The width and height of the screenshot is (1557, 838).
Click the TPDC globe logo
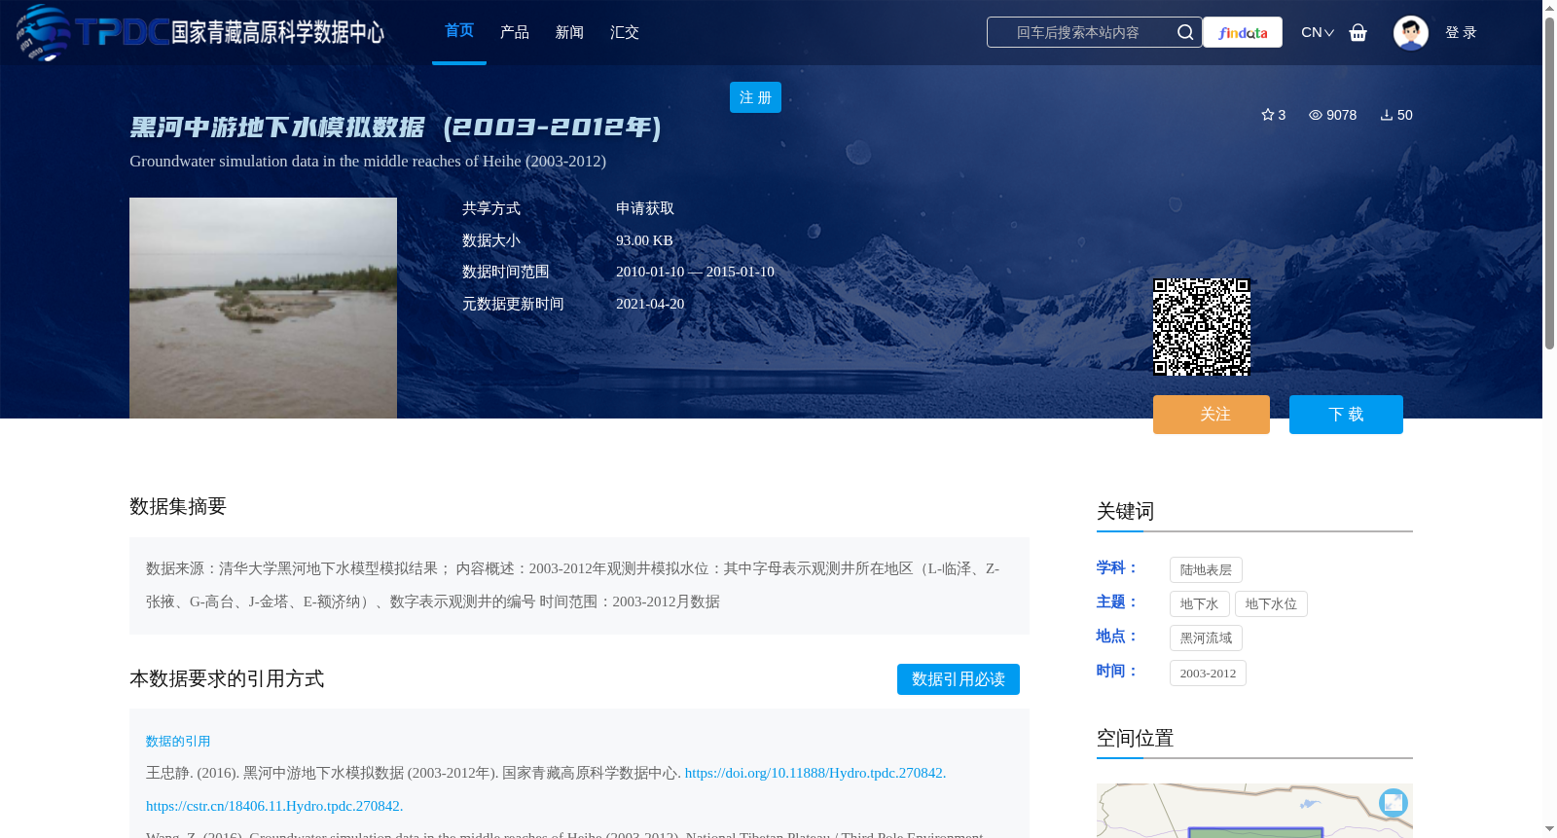pyautogui.click(x=44, y=32)
